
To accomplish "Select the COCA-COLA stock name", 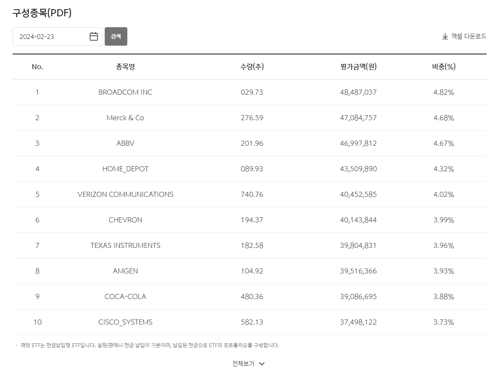I will [125, 296].
